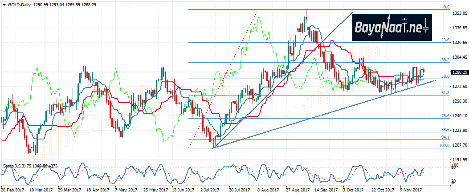Select the 78.6 Fibonacci level label
The width and height of the screenshot is (469, 195).
tap(445, 115)
